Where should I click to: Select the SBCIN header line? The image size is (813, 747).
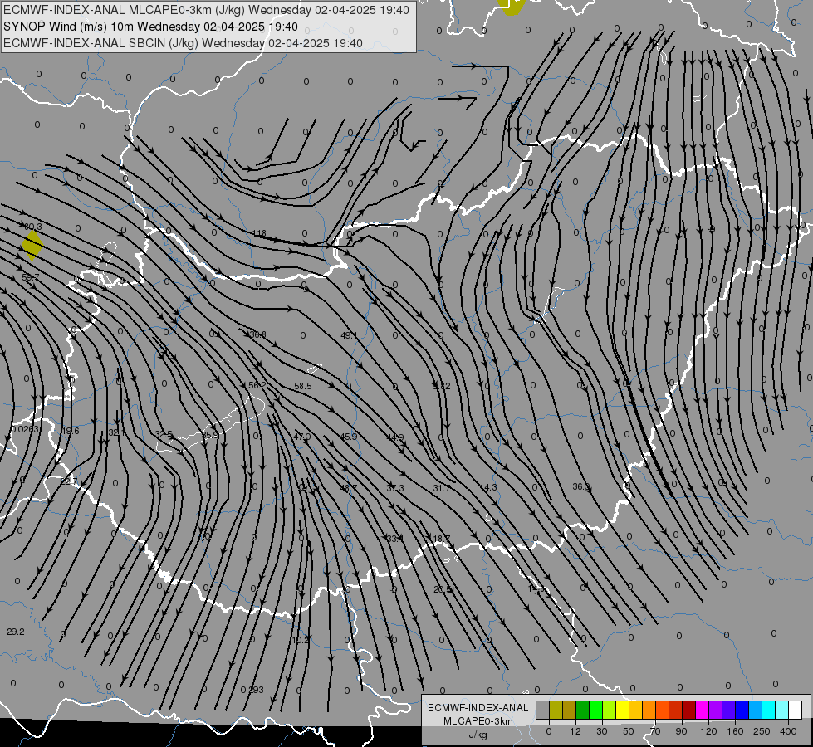[183, 43]
